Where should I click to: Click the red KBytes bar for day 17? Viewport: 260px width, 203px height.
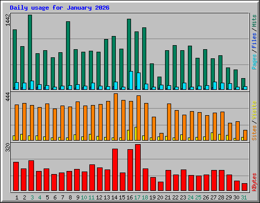[x=138, y=167]
